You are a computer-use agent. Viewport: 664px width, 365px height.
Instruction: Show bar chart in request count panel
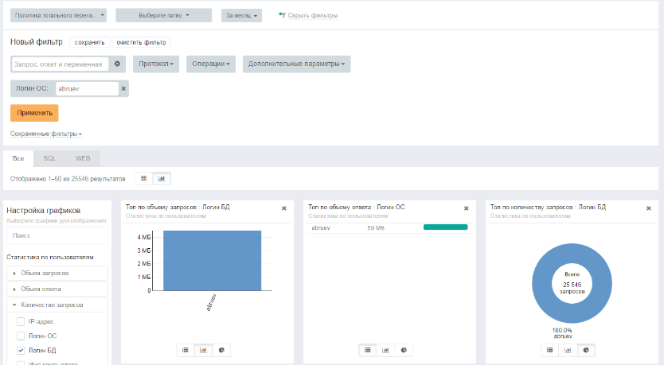568,350
